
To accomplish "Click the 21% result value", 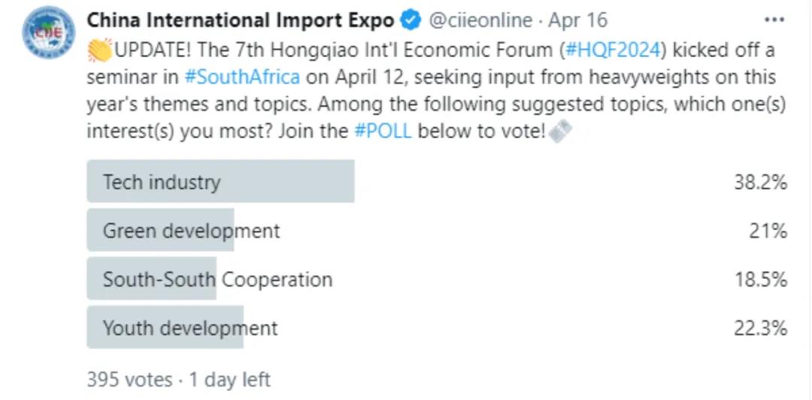I will [x=768, y=231].
